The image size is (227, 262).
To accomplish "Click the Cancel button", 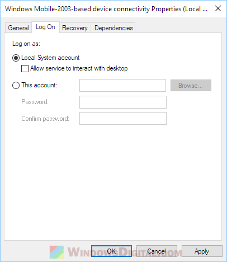I will coord(157,251).
